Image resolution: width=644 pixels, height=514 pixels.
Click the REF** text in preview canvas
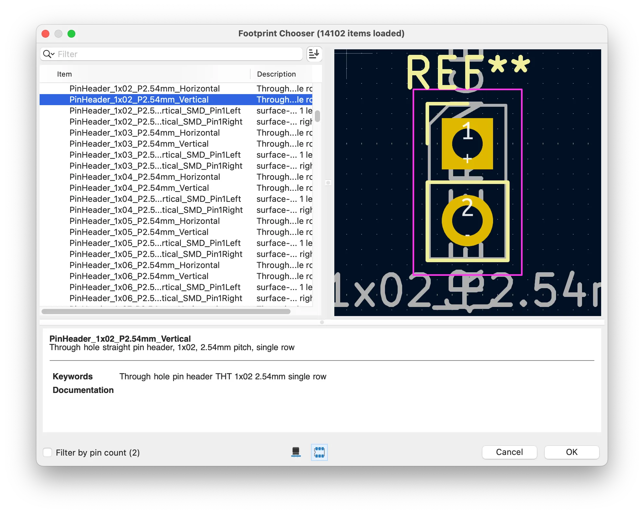468,71
